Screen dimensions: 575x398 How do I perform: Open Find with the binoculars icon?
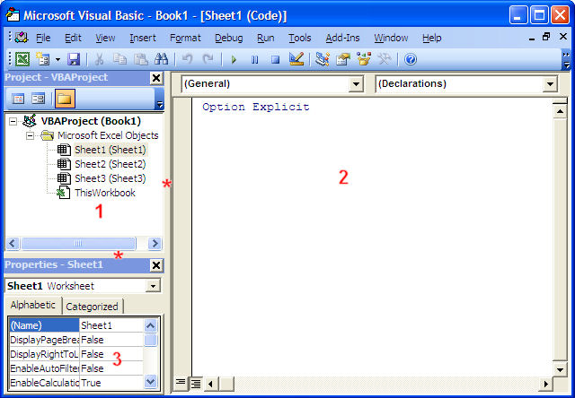click(161, 59)
